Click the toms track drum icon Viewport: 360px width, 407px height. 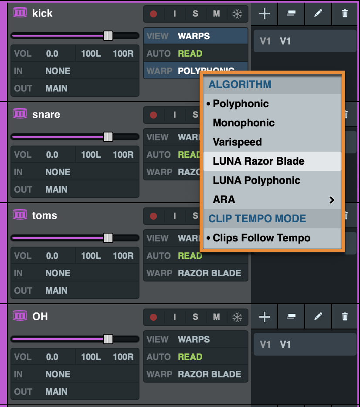20,215
